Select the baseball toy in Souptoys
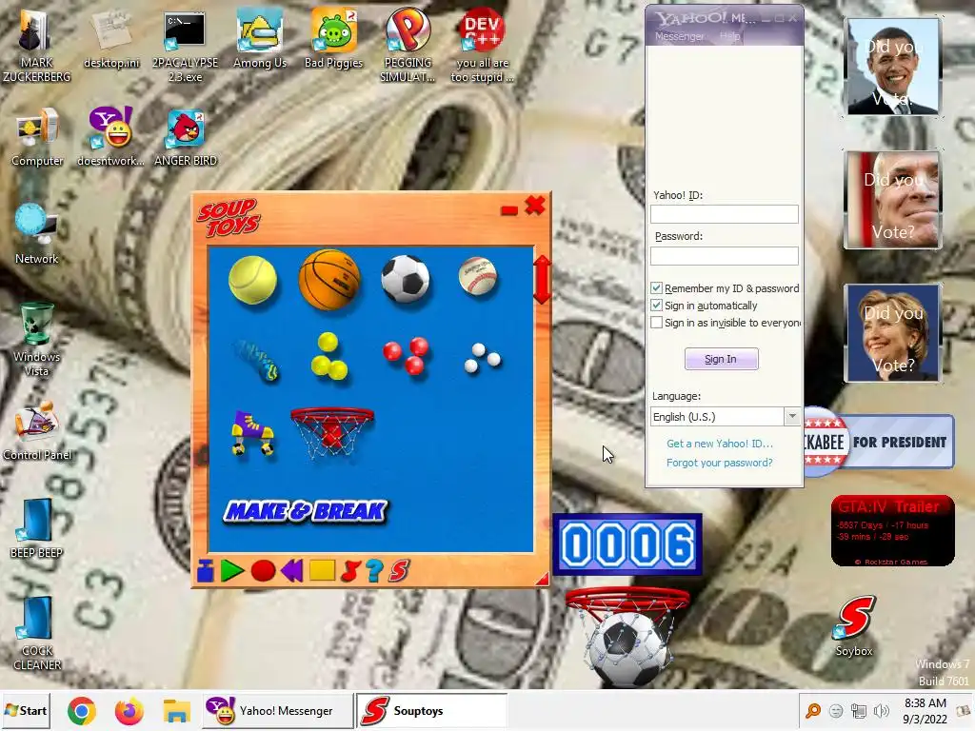This screenshot has width=975, height=731. pyautogui.click(x=478, y=277)
